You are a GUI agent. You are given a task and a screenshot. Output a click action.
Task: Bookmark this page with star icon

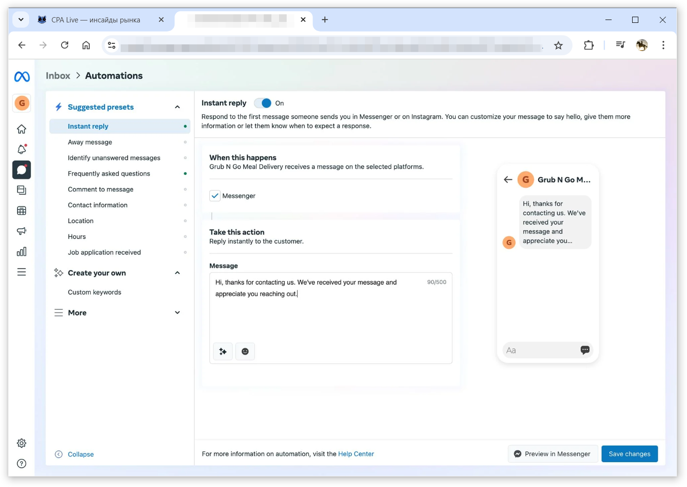coord(558,45)
